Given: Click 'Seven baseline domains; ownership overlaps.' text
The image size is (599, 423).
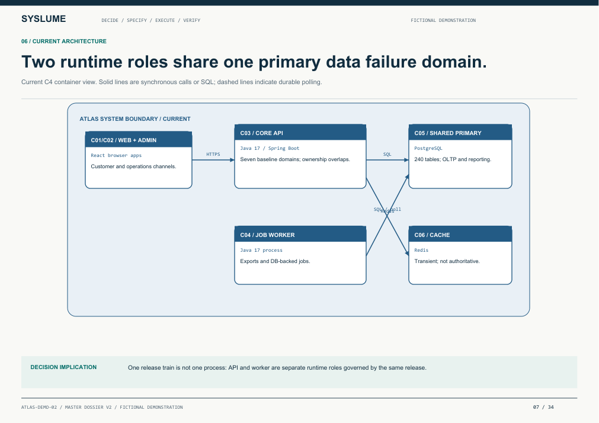Looking at the screenshot, I should [295, 159].
